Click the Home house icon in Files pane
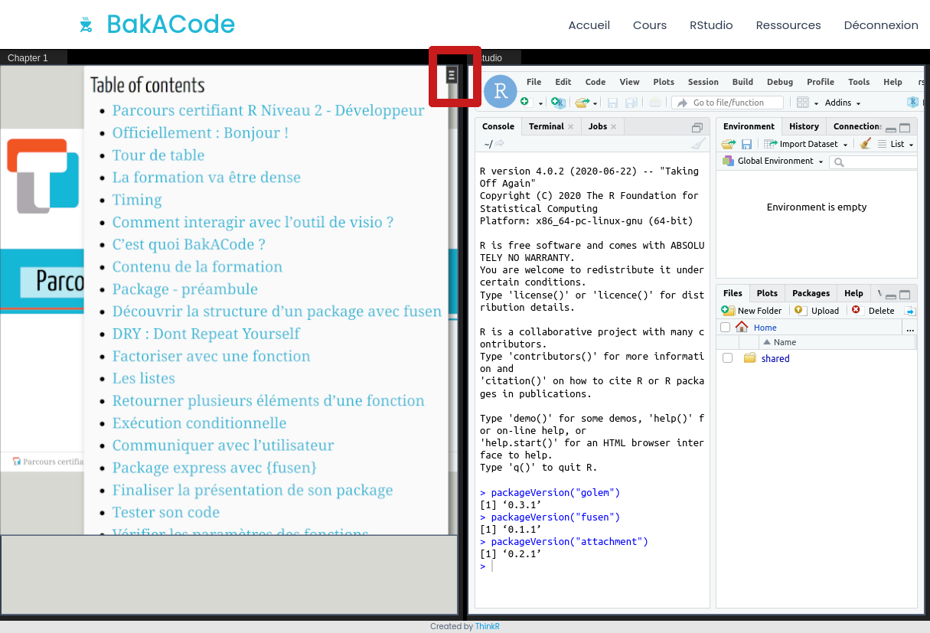 click(742, 327)
